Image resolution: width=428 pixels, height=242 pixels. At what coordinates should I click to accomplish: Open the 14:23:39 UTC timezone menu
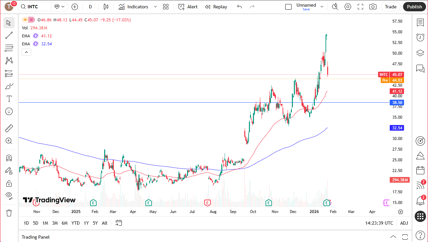[x=379, y=223]
